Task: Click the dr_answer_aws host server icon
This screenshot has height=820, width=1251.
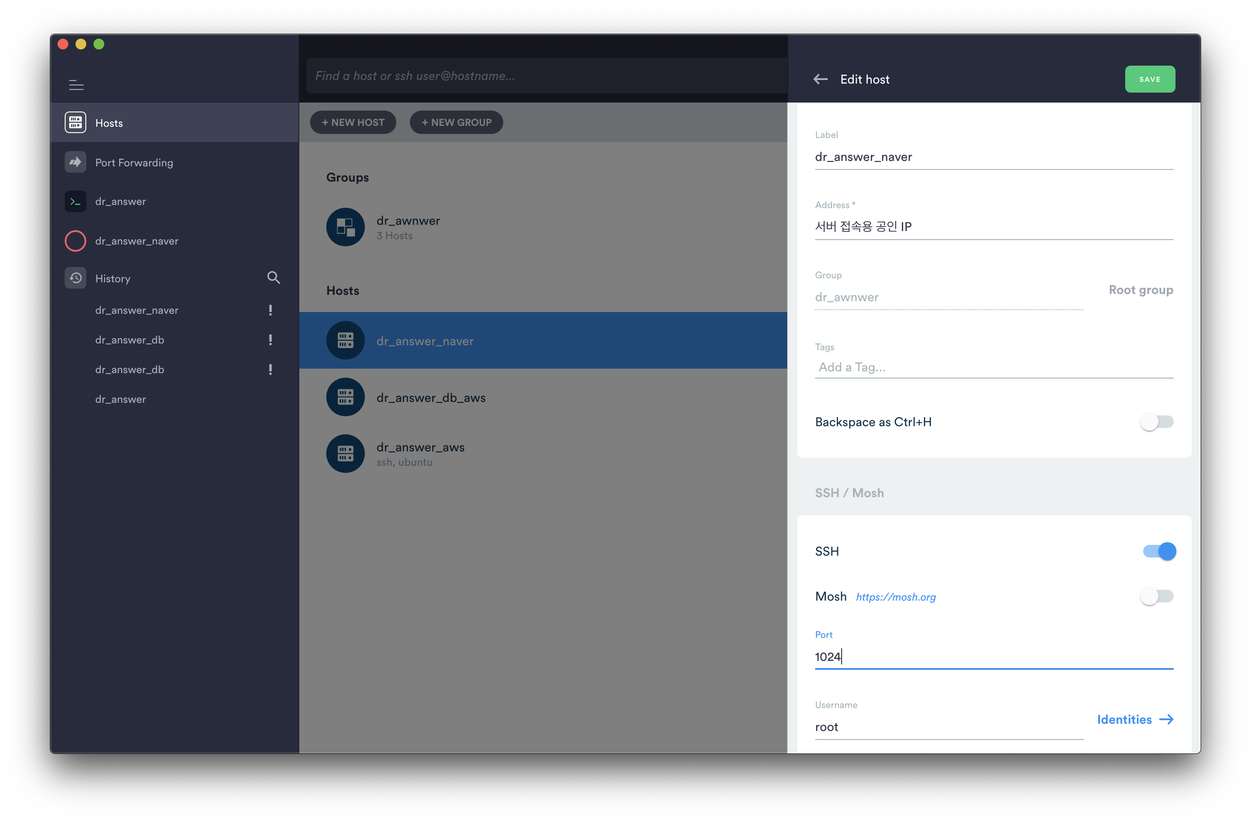Action: click(x=346, y=454)
